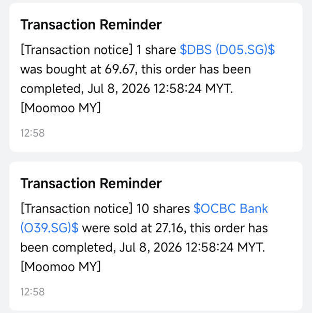312x313 pixels.
Task: Click the gray gap separating both cards
Action: (x=156, y=157)
